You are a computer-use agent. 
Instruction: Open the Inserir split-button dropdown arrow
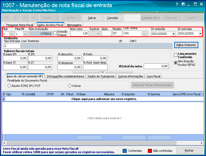pyautogui.click(x=58, y=18)
